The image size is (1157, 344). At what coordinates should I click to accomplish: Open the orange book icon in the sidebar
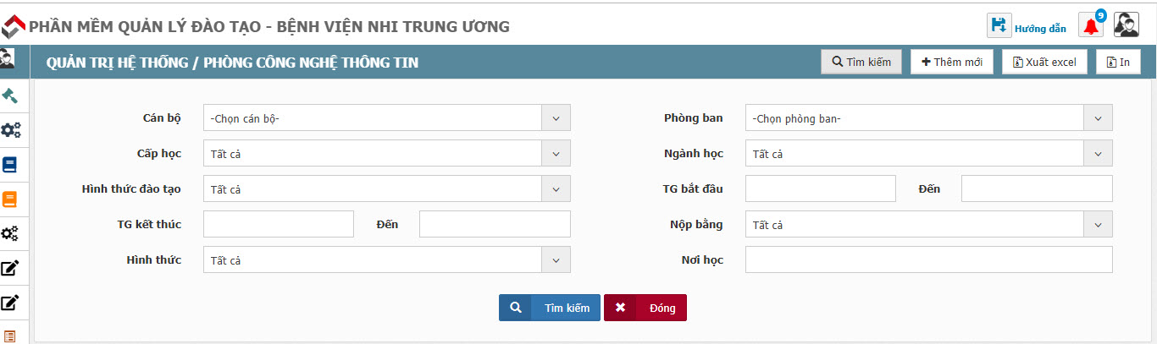click(x=10, y=199)
